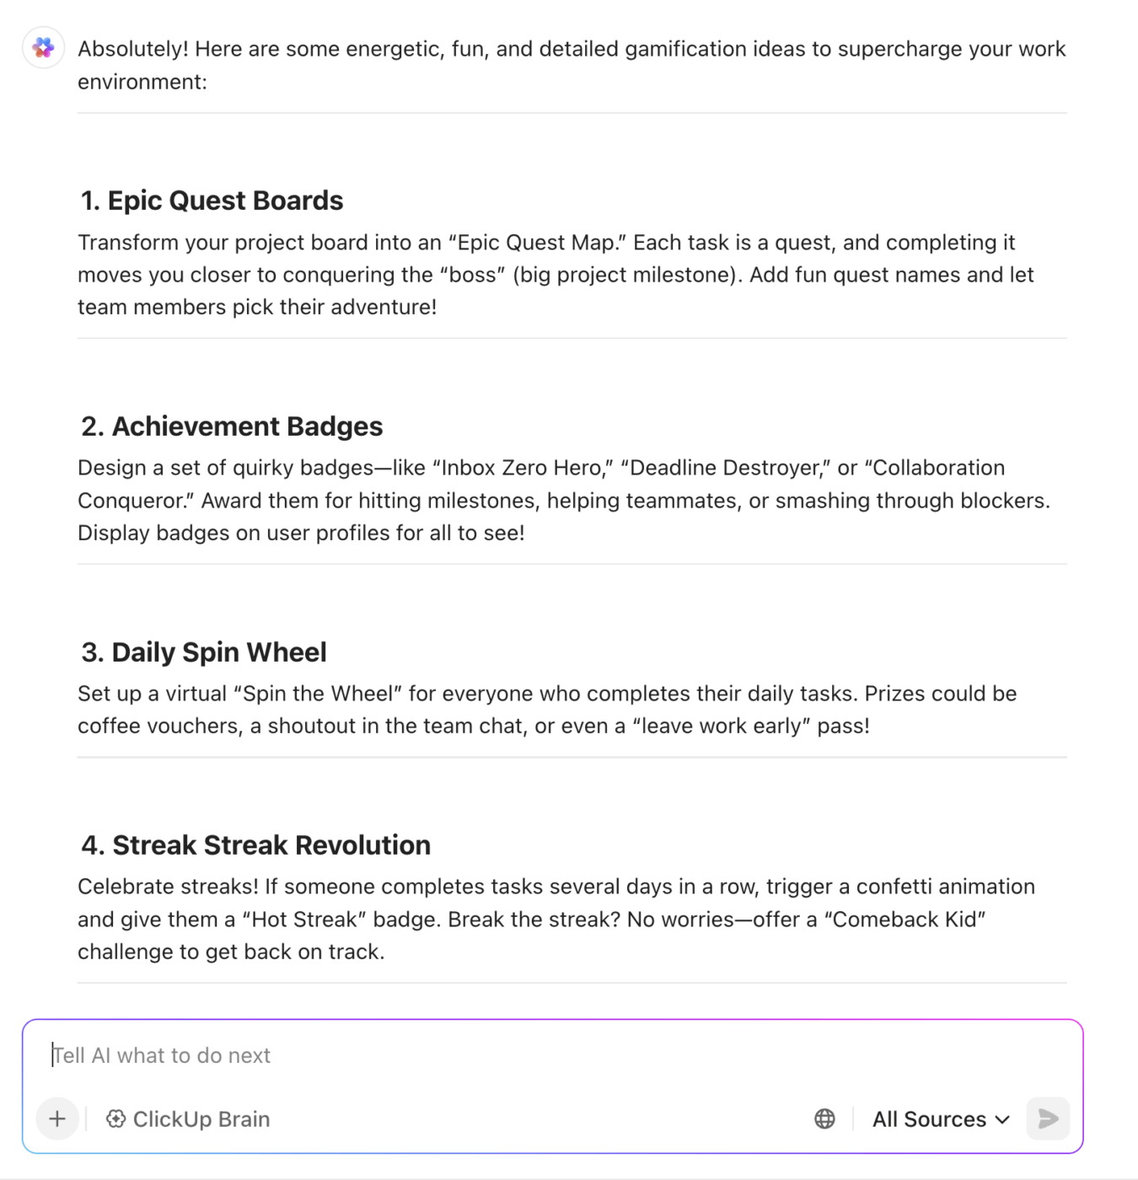The height and width of the screenshot is (1180, 1138).
Task: Open the attachment menu via plus button
Action: point(56,1118)
